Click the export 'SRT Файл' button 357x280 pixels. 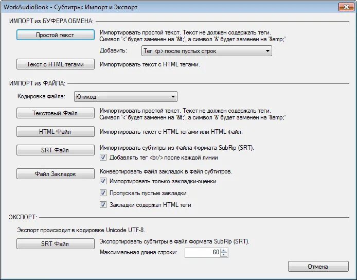(56, 244)
